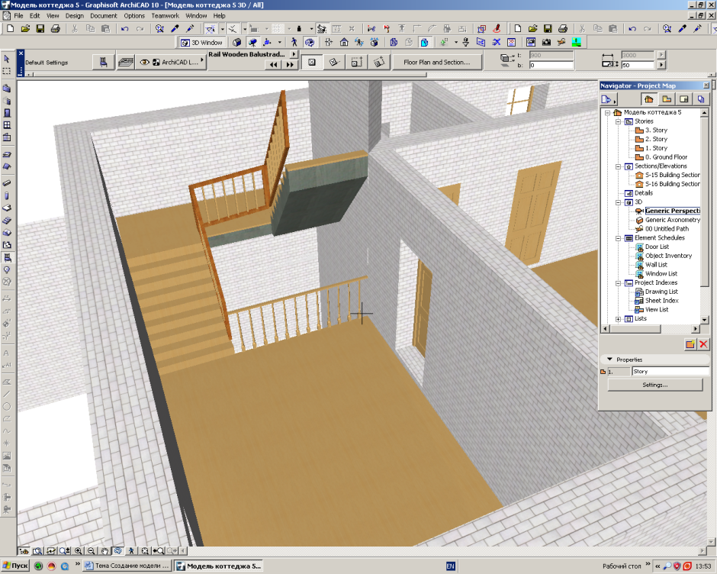Select the rotated geometry method button
717x574 pixels.
coord(334,62)
